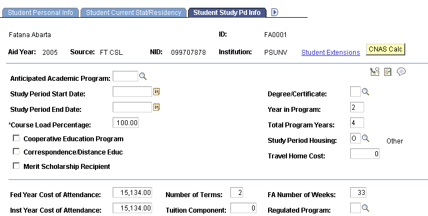This screenshot has height=216, width=428.
Task: Edit the Tuition Component field
Action: point(243,208)
